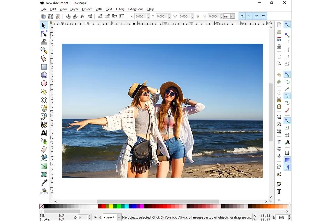Activate the Text tool in toolbox
This screenshot has height=221, width=331.
[44, 133]
